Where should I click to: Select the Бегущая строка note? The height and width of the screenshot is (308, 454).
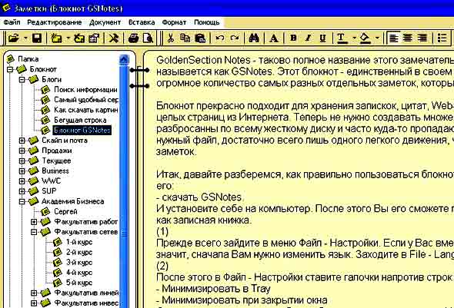click(x=80, y=120)
